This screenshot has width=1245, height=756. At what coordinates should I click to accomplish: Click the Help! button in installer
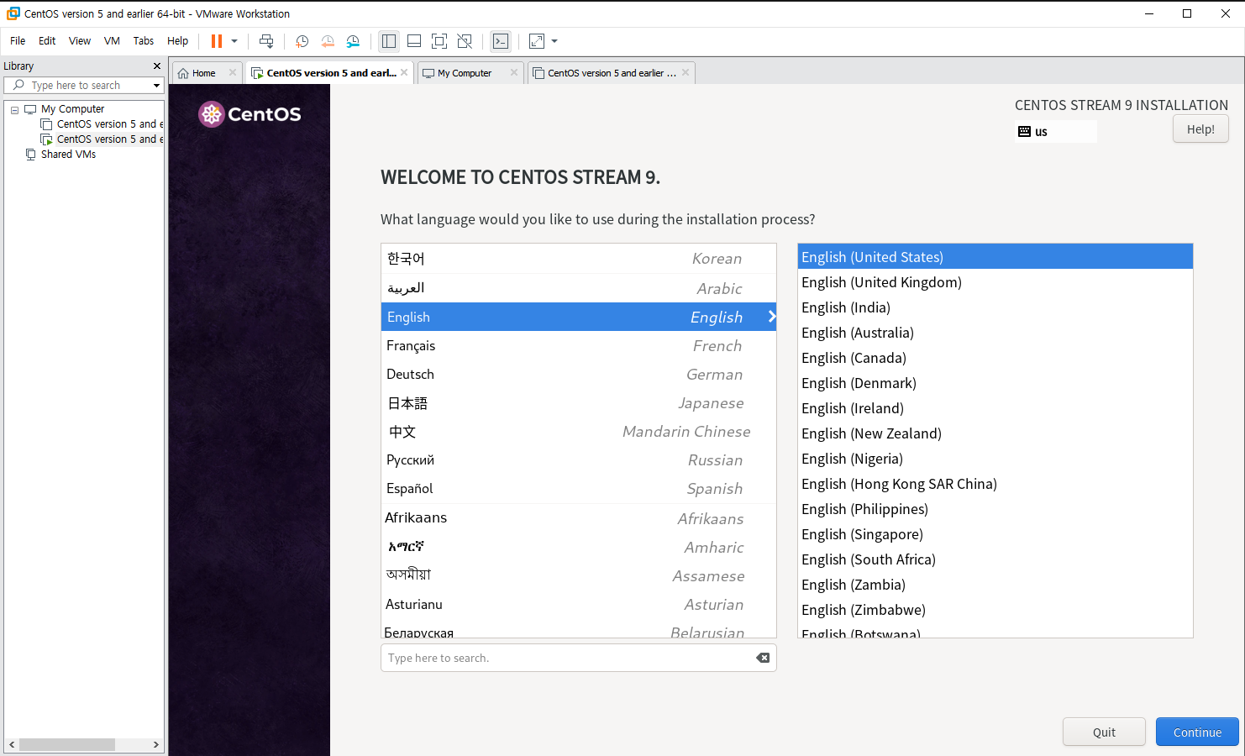tap(1200, 129)
